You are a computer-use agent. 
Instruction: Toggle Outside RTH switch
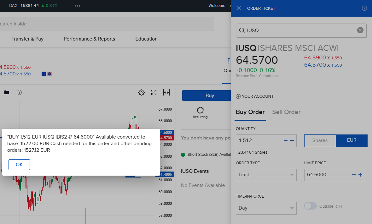coord(310,206)
